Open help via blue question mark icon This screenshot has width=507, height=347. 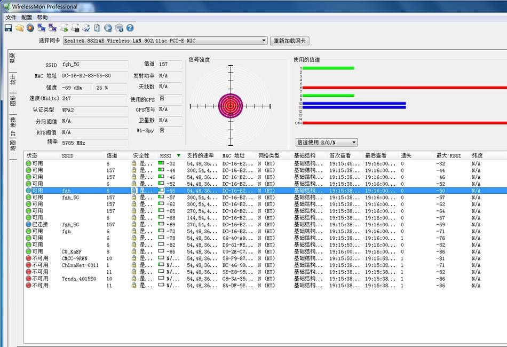pos(130,28)
